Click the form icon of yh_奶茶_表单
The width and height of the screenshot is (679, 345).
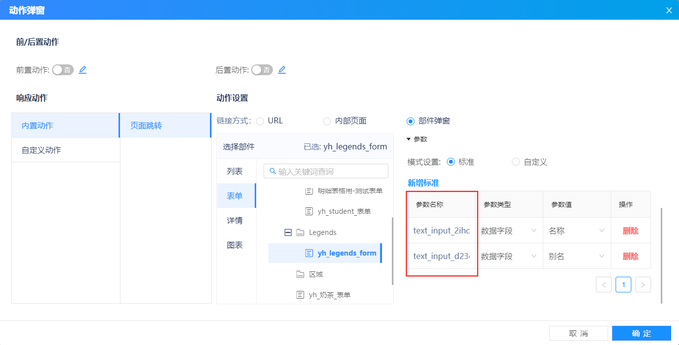pyautogui.click(x=300, y=295)
